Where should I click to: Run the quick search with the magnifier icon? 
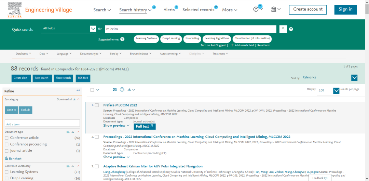coord(283,29)
